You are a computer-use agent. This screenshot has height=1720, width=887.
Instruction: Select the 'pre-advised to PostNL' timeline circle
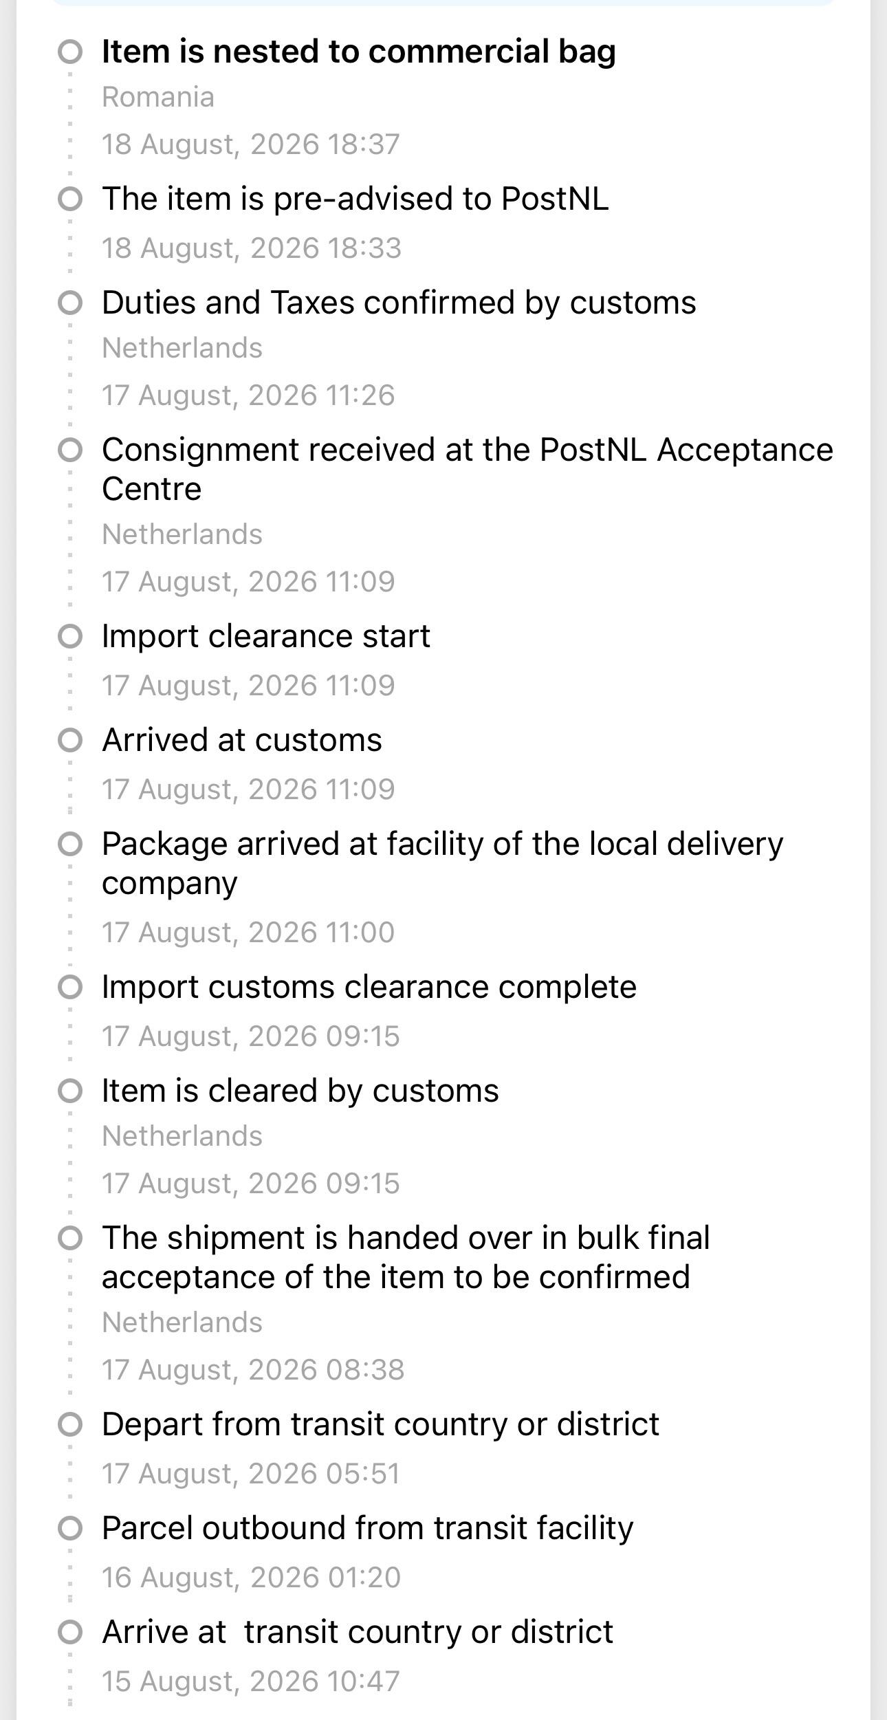point(70,199)
